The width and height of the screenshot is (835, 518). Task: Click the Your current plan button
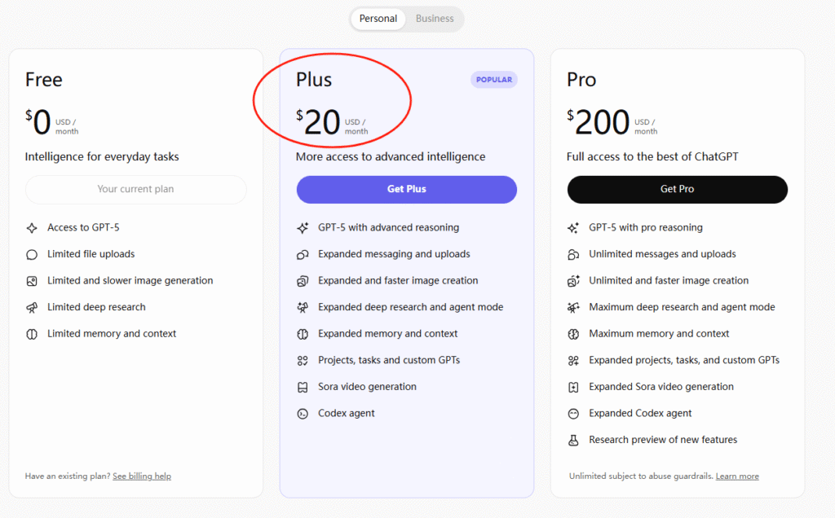pyautogui.click(x=136, y=189)
